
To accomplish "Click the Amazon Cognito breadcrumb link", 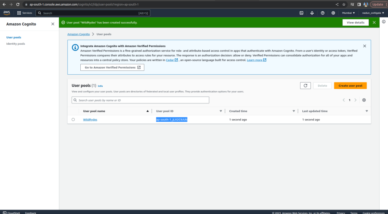I will (79, 34).
